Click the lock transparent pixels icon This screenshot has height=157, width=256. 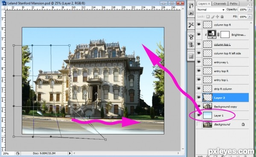pos(208,17)
